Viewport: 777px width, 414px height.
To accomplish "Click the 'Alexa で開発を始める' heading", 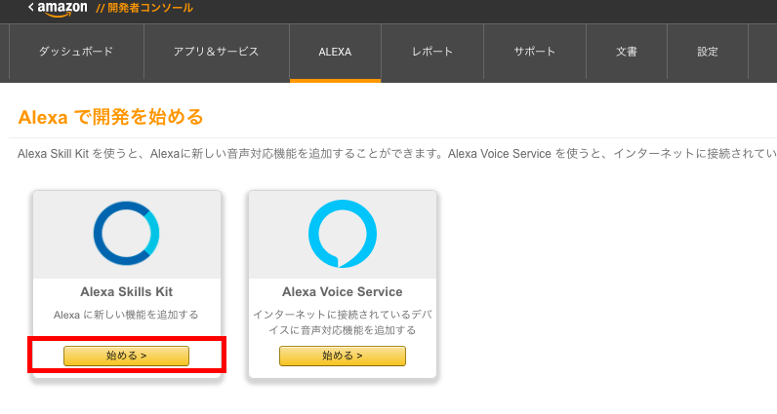I will click(x=110, y=117).
